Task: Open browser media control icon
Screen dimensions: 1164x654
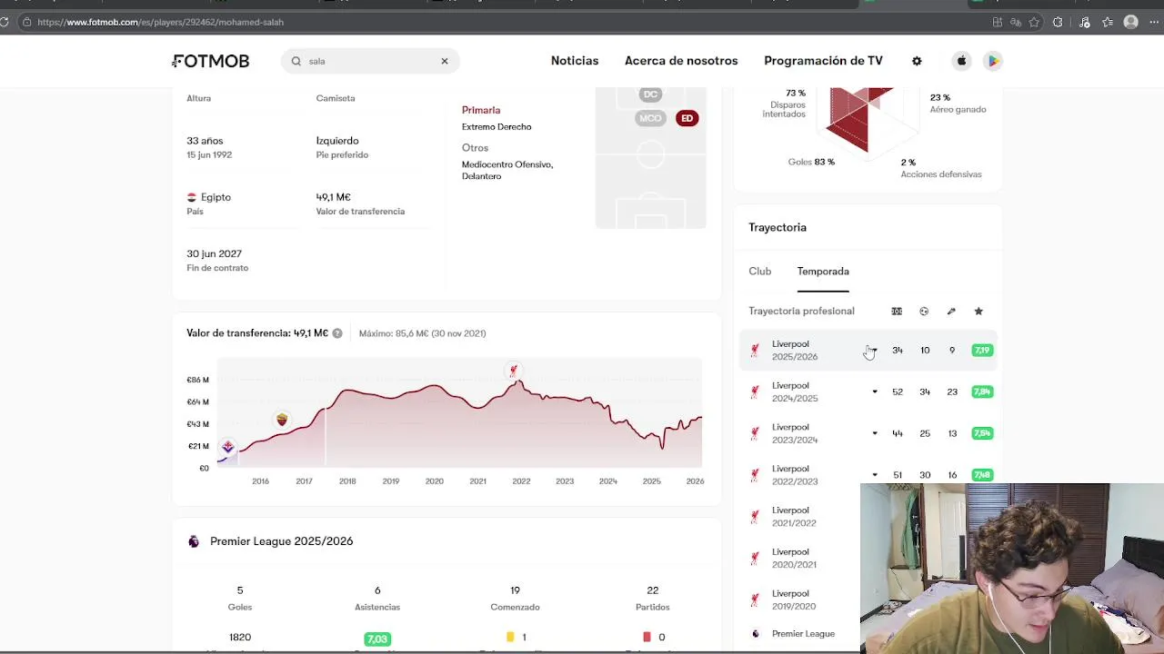Action: click(1085, 22)
